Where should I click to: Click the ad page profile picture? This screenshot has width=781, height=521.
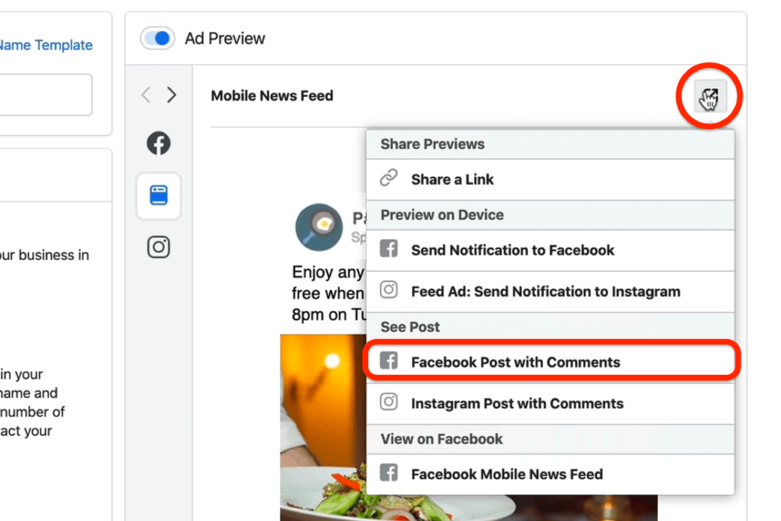[x=319, y=227]
